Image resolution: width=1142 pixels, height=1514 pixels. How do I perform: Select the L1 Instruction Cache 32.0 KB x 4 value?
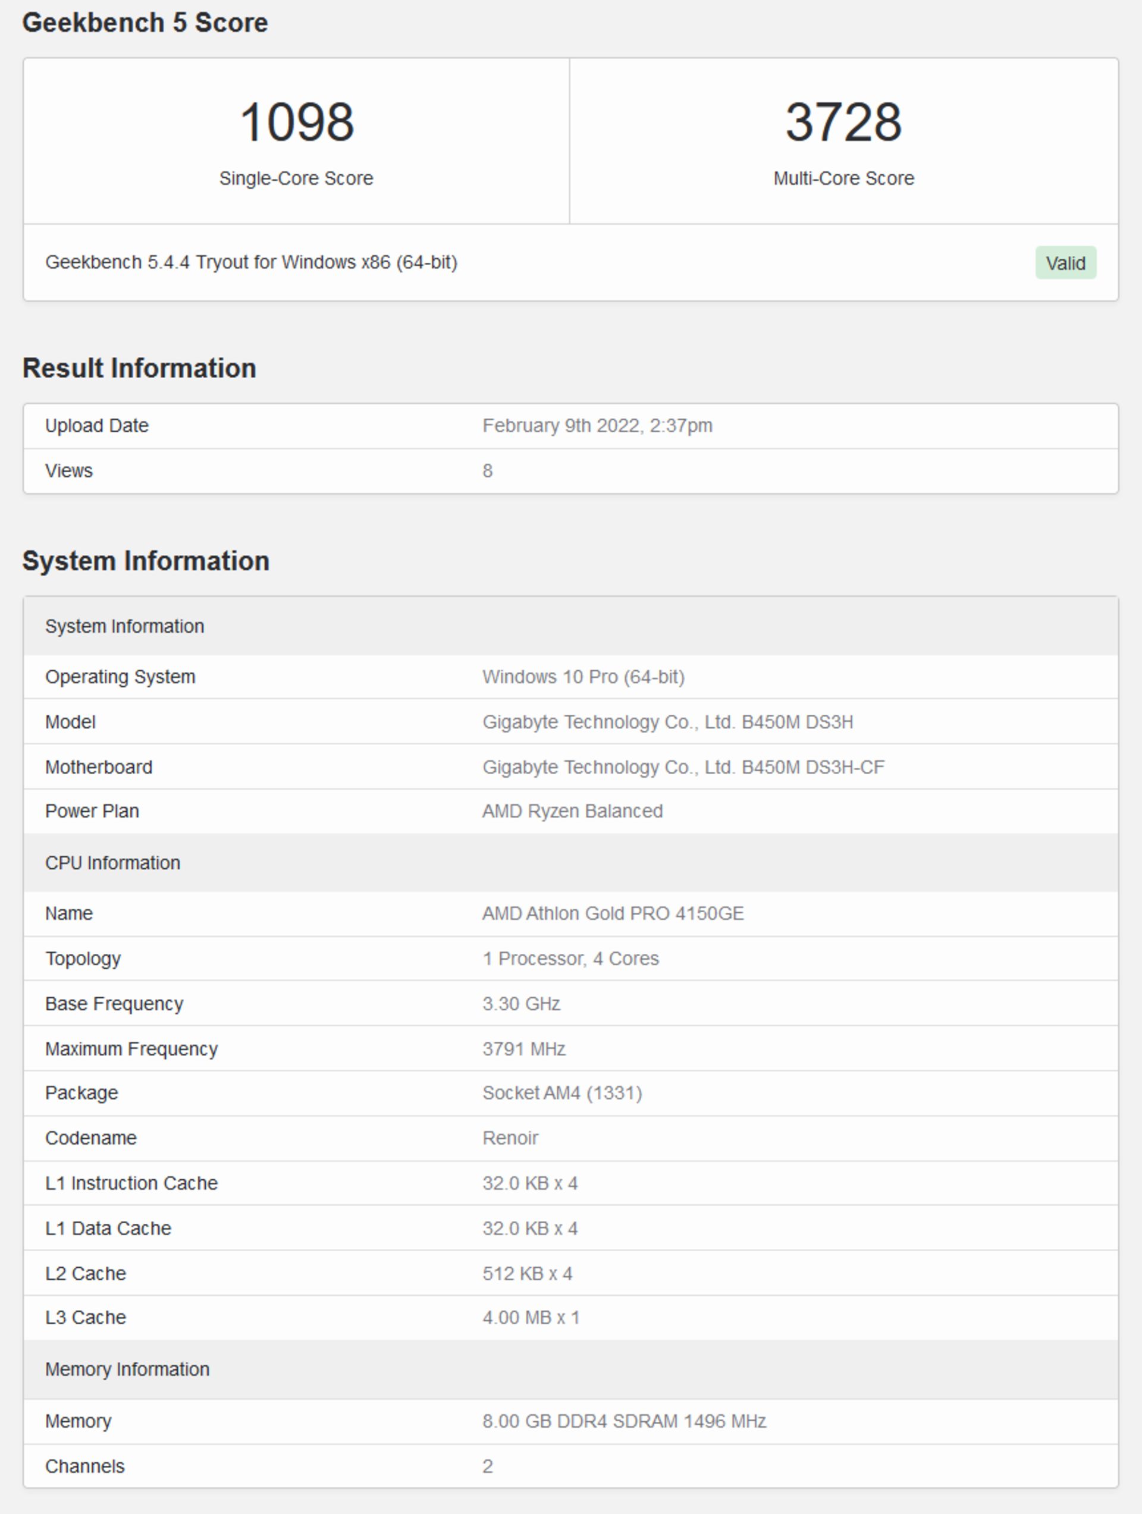pyautogui.click(x=531, y=1183)
